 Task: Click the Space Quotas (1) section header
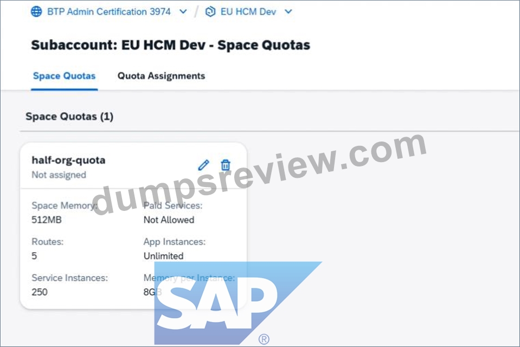pos(69,117)
